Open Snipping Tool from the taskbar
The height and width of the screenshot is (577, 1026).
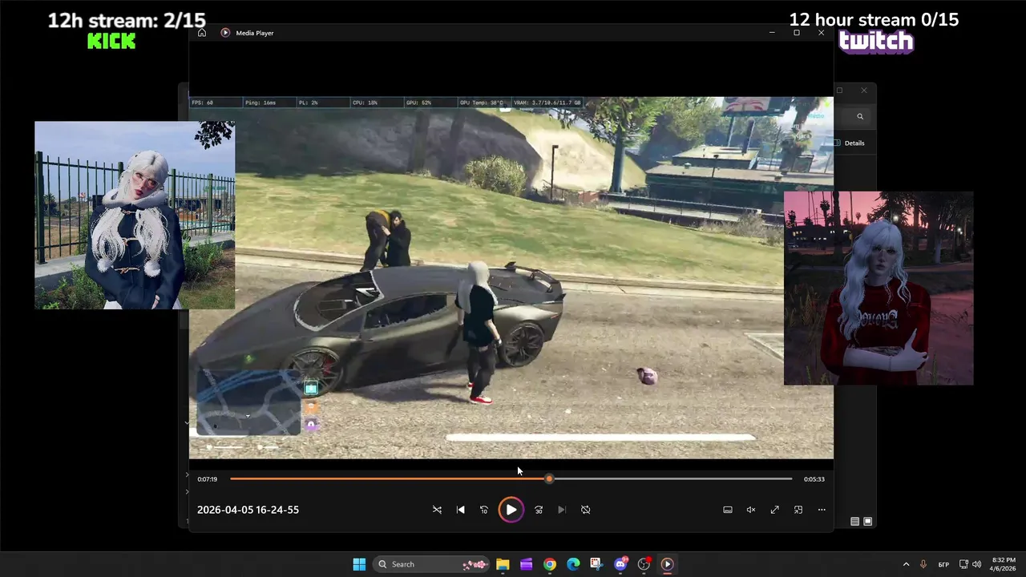tap(596, 564)
